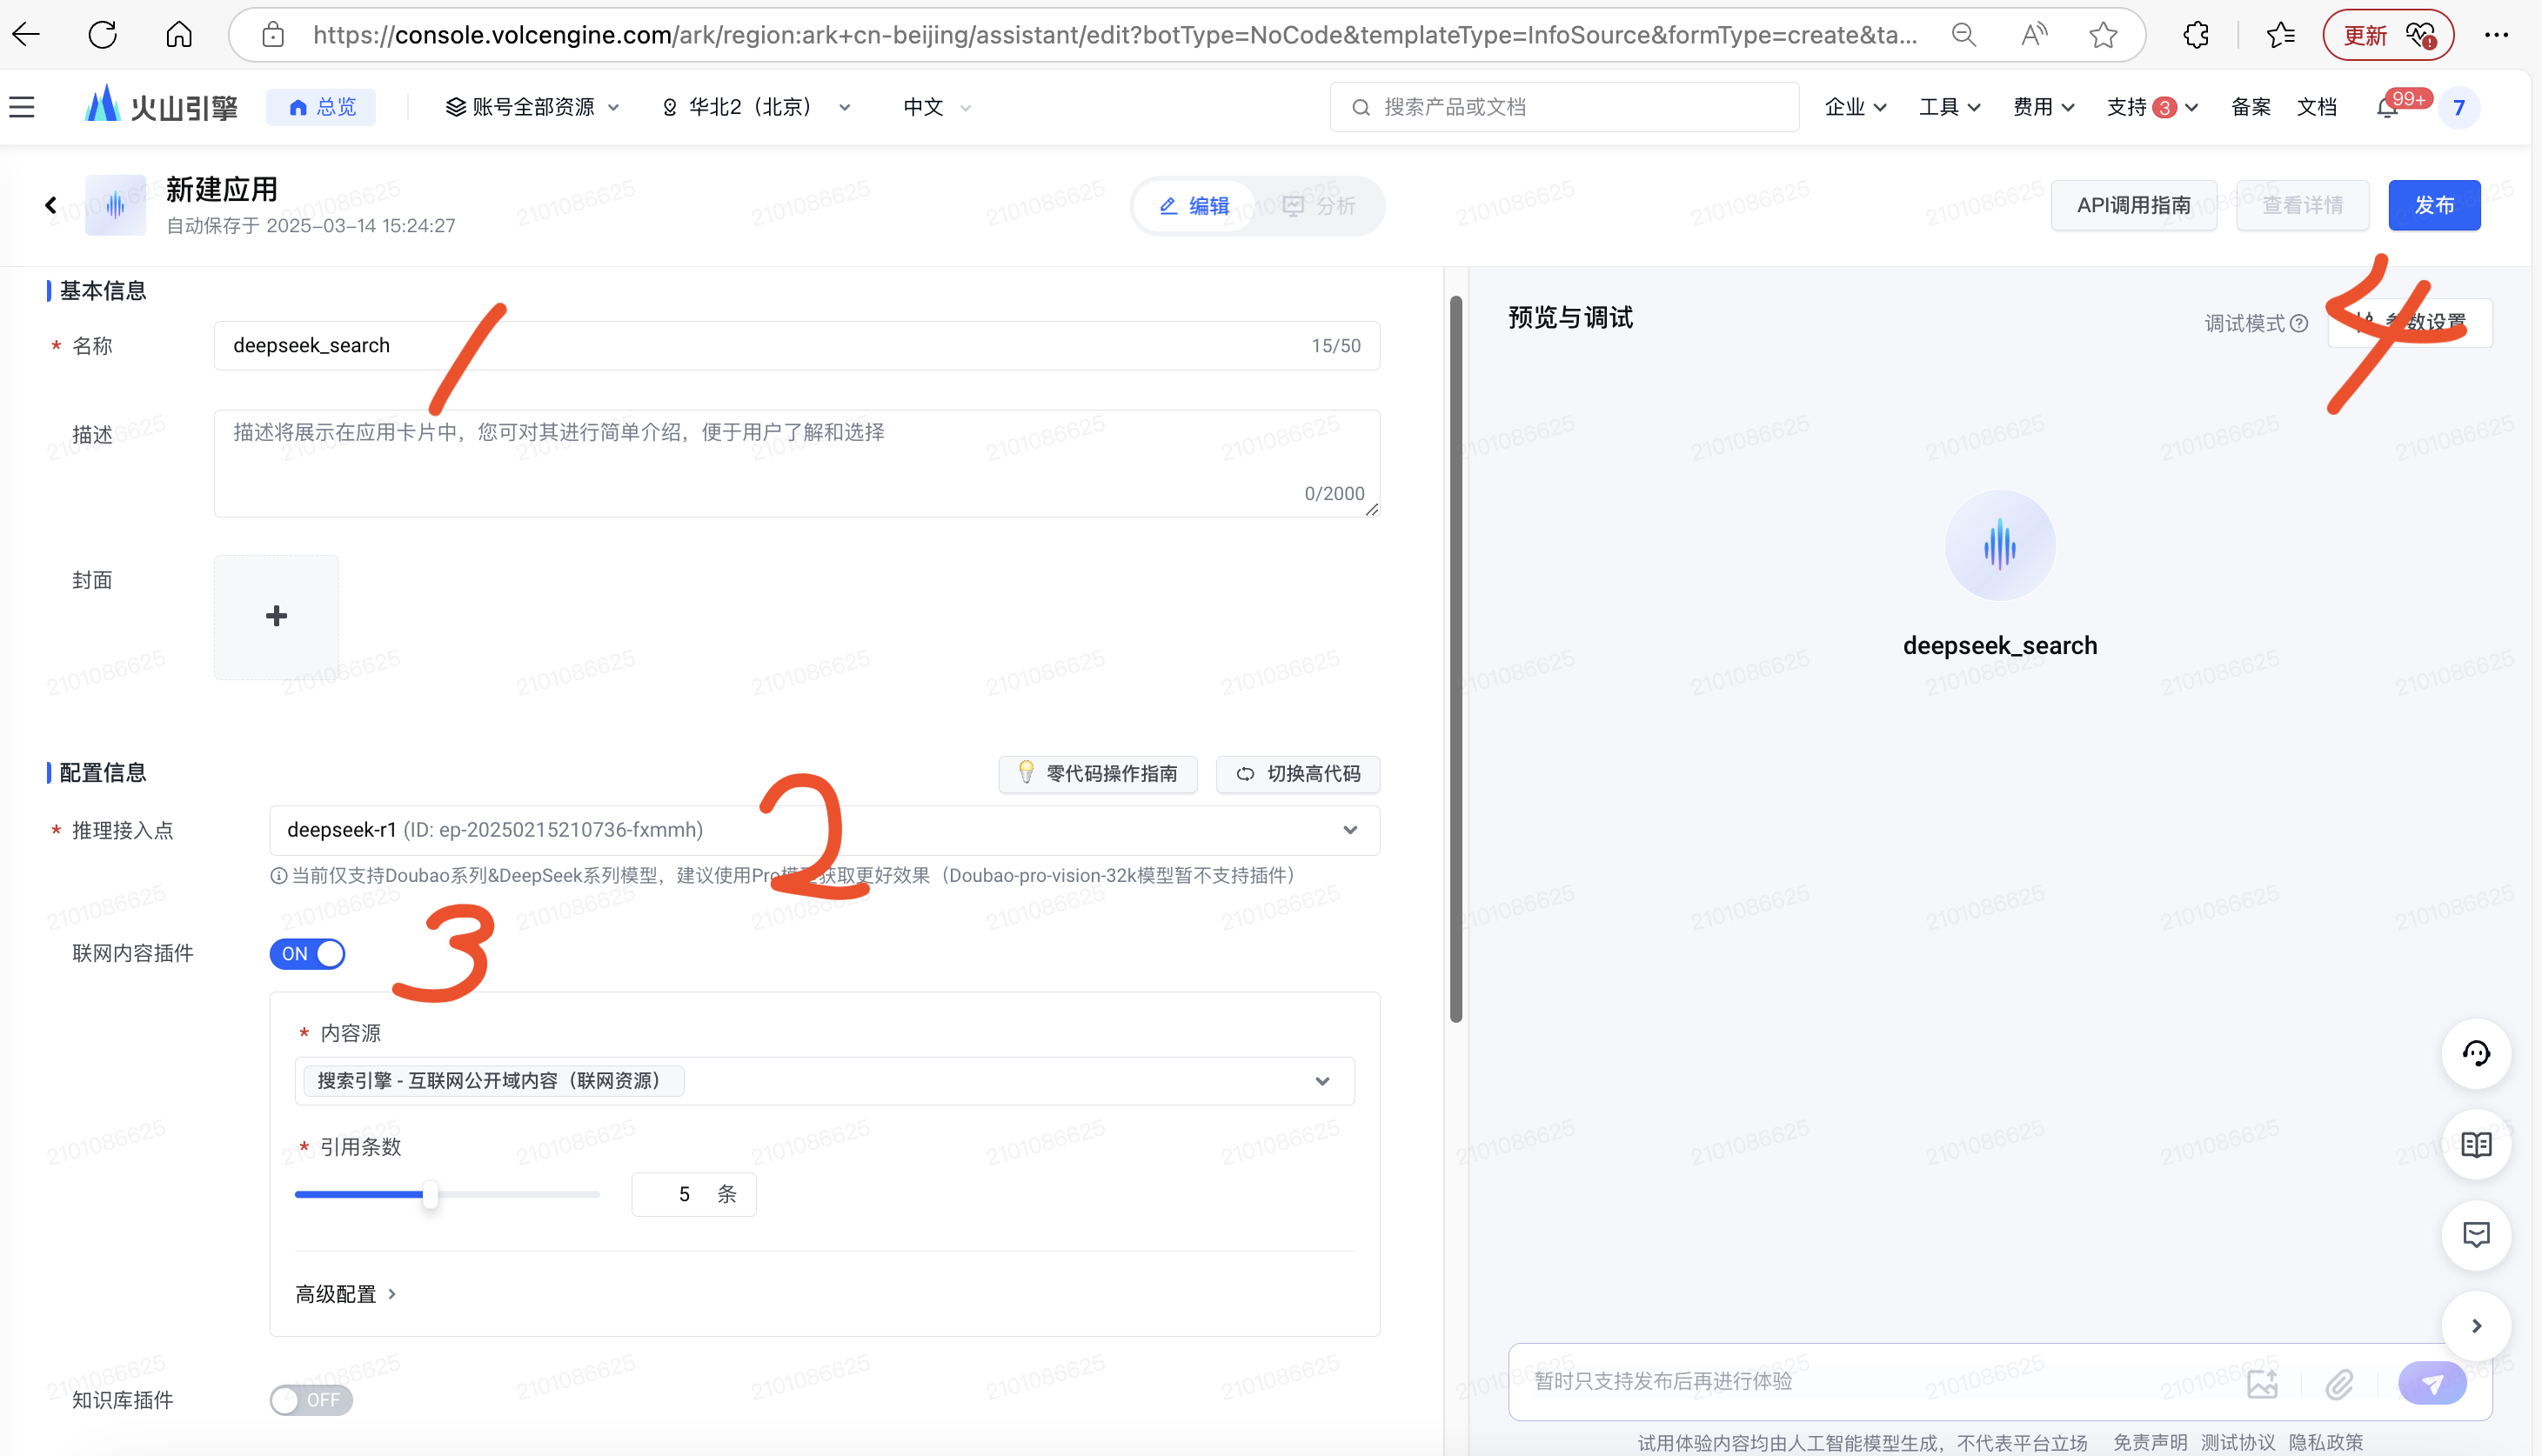The image size is (2542, 1456).
Task: Click the 引用条数 slider handle
Action: 430,1194
